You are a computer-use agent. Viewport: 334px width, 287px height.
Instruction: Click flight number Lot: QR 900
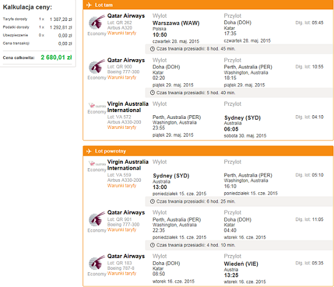119,67
